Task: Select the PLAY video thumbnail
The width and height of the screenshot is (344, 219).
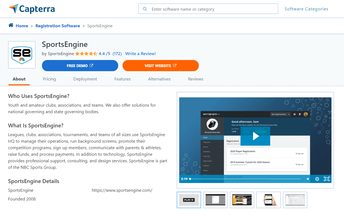Action: [x=189, y=200]
